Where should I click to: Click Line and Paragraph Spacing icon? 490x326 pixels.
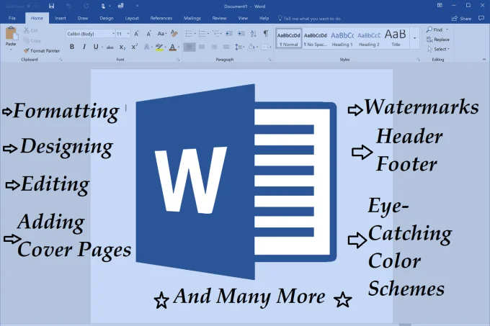(x=239, y=47)
